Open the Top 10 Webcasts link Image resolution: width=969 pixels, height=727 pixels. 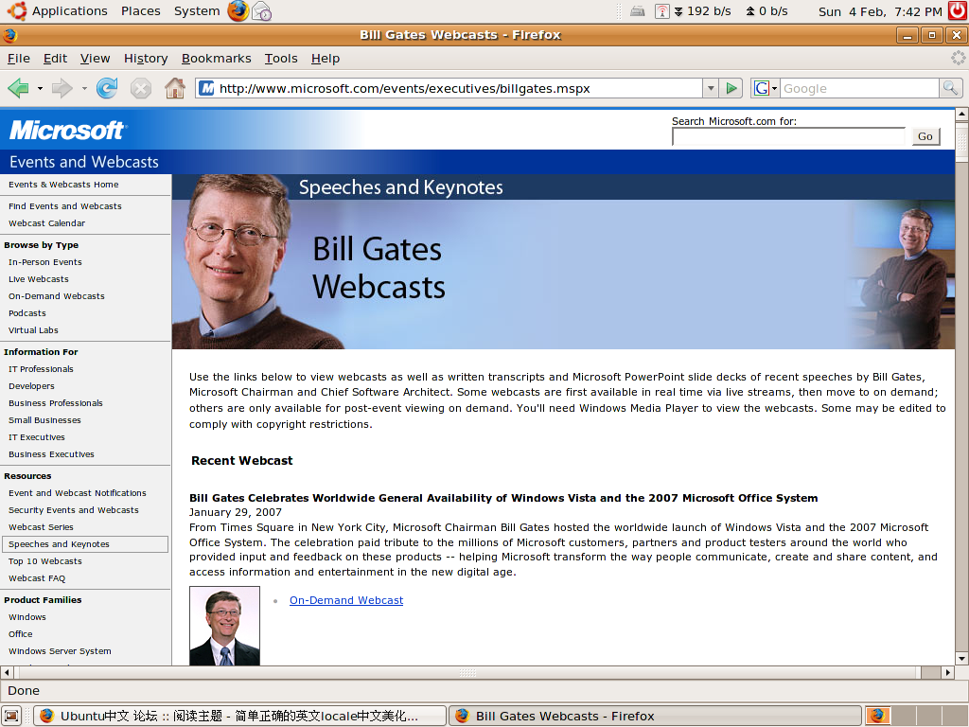point(45,561)
